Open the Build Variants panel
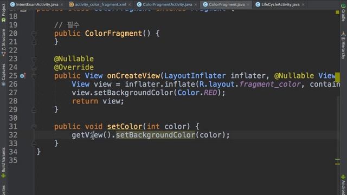Image resolution: width=347 pixels, height=195 pixels. 3,162
